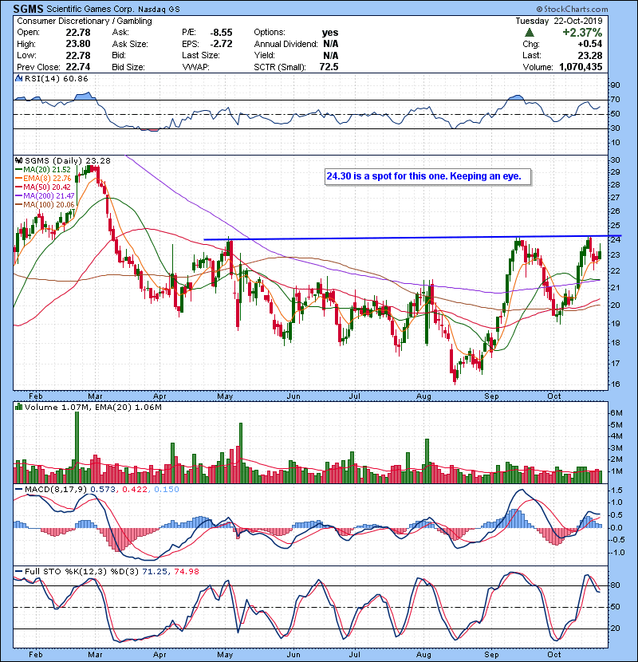Click the MACD line value 0.573

click(x=103, y=489)
